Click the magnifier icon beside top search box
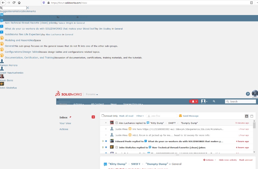 [1, 8]
